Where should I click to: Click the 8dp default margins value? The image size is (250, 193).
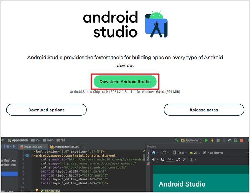click(170, 159)
